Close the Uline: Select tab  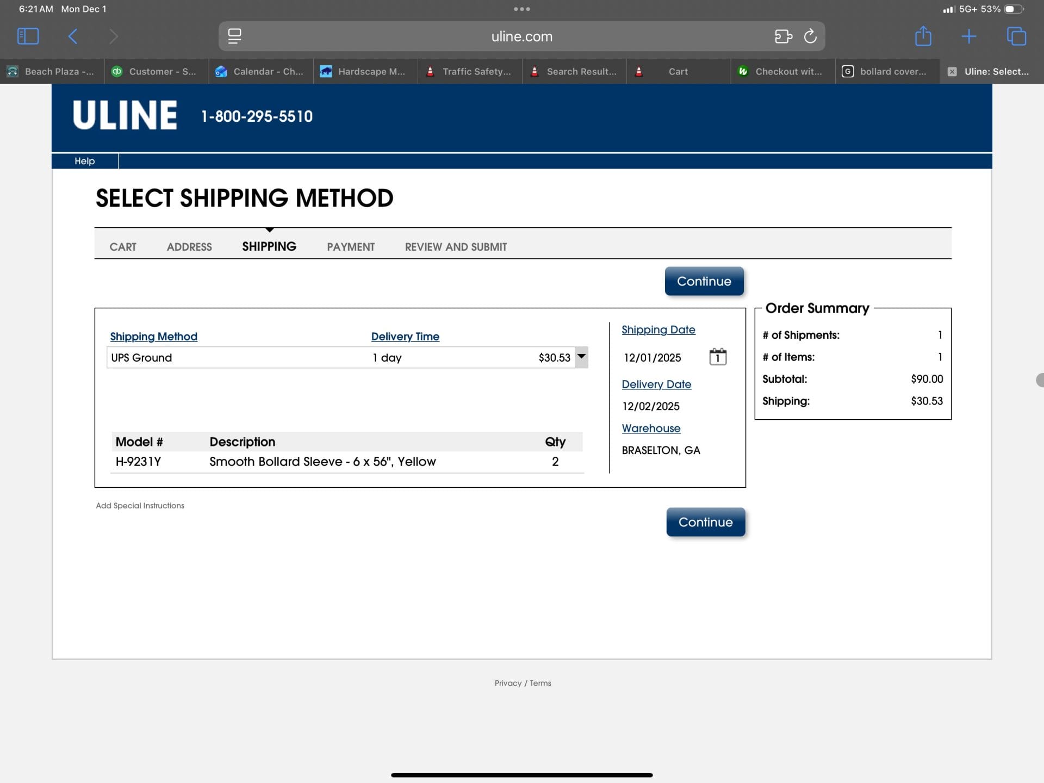tap(952, 72)
